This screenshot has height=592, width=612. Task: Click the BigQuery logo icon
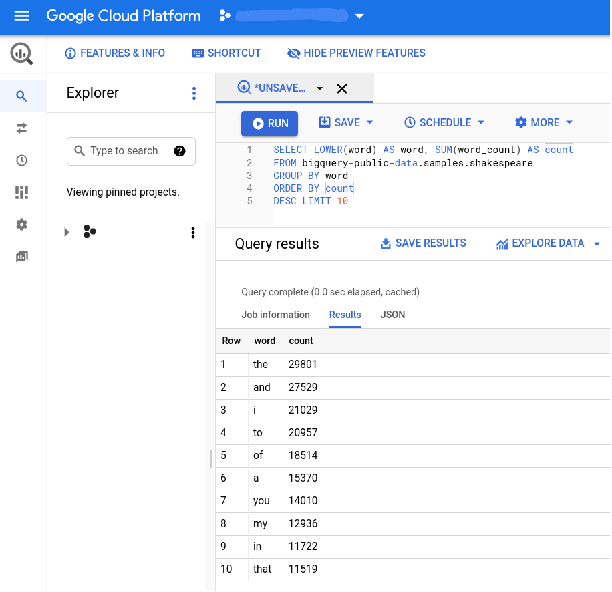tap(22, 53)
